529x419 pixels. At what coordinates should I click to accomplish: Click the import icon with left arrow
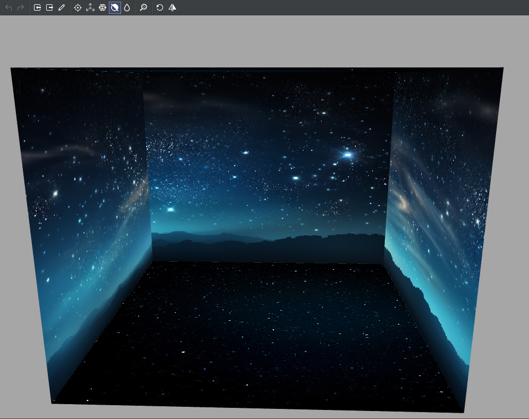point(38,7)
